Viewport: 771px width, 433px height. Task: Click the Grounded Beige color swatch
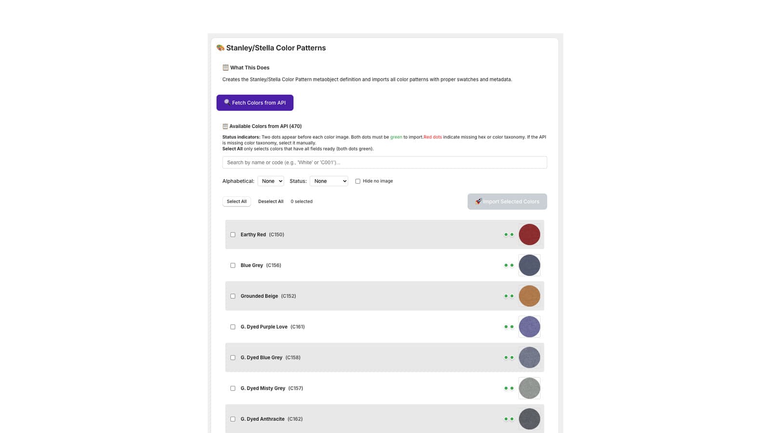[x=529, y=296]
